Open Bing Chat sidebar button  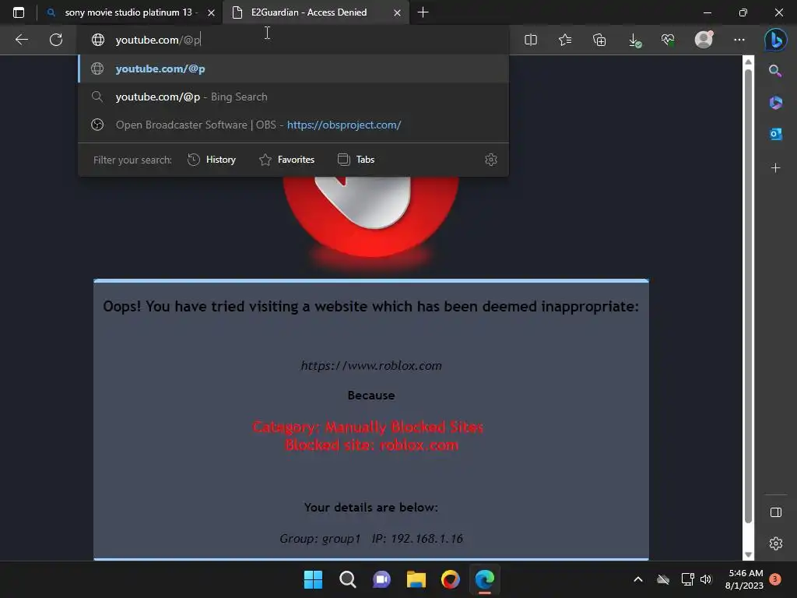pyautogui.click(x=776, y=40)
